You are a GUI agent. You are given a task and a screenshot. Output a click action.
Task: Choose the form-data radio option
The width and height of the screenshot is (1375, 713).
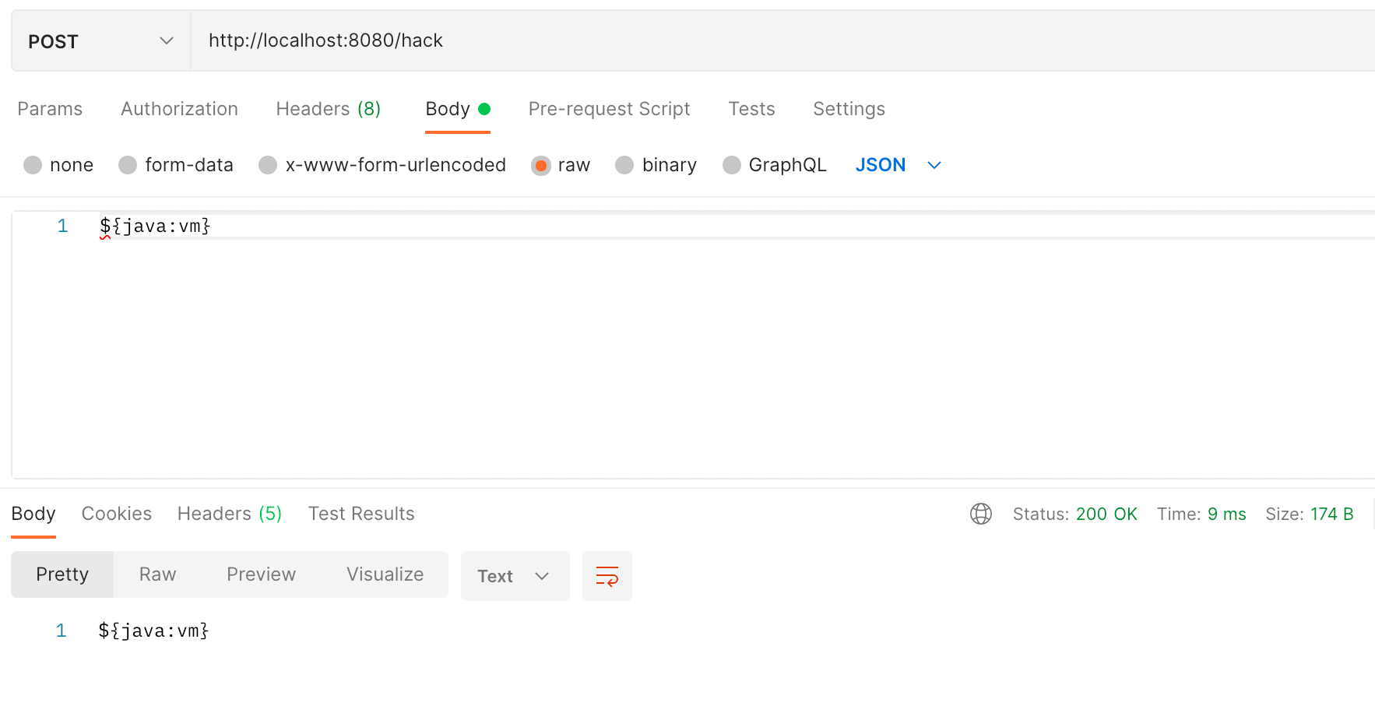128,165
